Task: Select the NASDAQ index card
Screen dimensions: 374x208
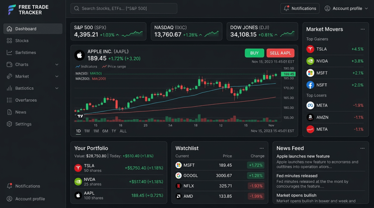Action: (187, 31)
